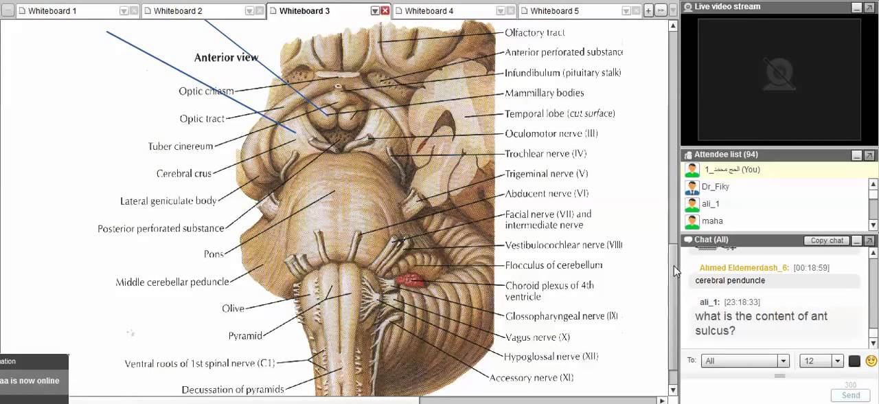Open Whiteboard 1 tab dropdown arrow
The width and height of the screenshot is (879, 404).
coord(124,11)
